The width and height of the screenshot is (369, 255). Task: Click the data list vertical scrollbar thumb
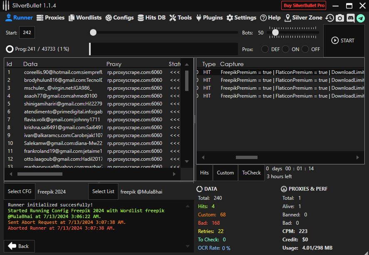(187, 81)
